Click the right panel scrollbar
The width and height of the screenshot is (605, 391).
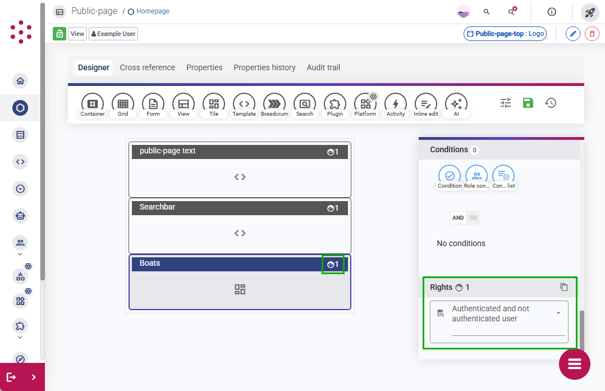582,330
